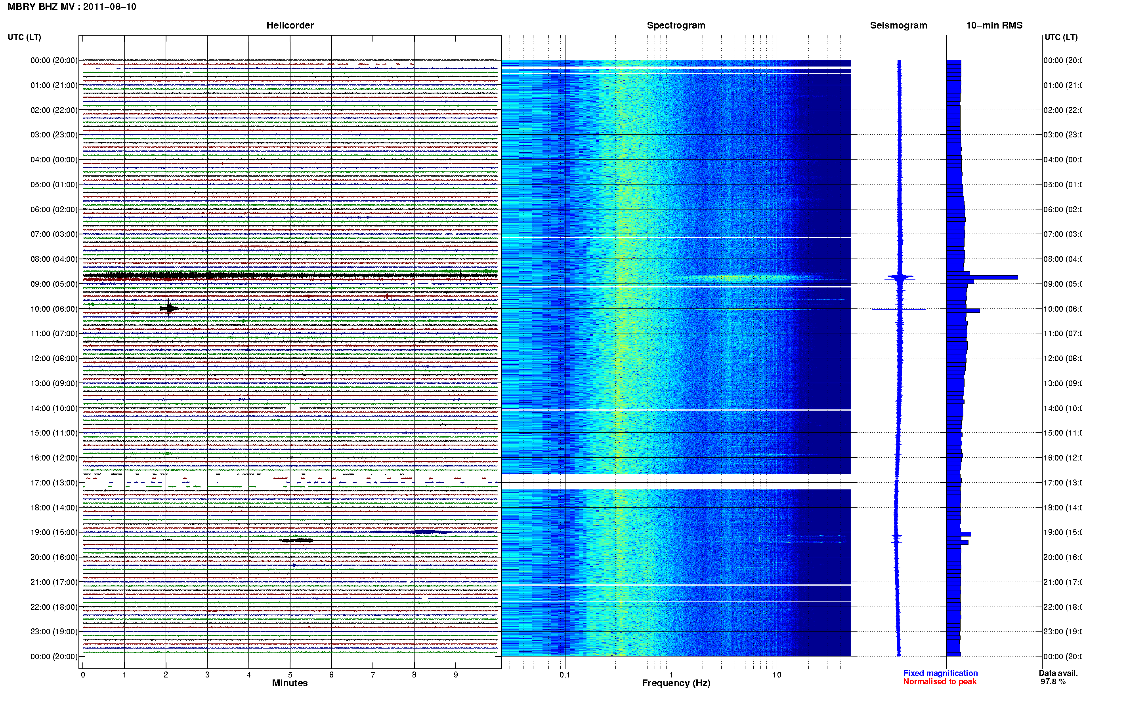
Task: Click the '16:00 (12:00)' left axis label
Action: pos(54,458)
